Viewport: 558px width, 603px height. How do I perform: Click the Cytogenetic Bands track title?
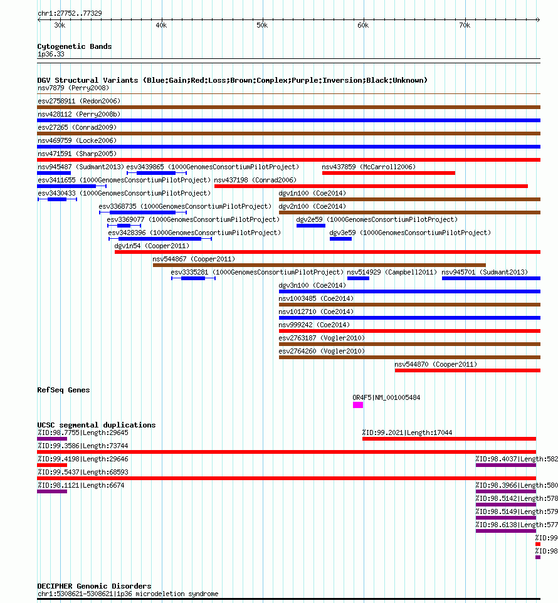[75, 46]
